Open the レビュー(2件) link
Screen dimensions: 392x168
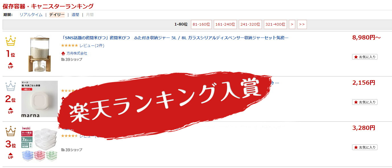[92, 45]
